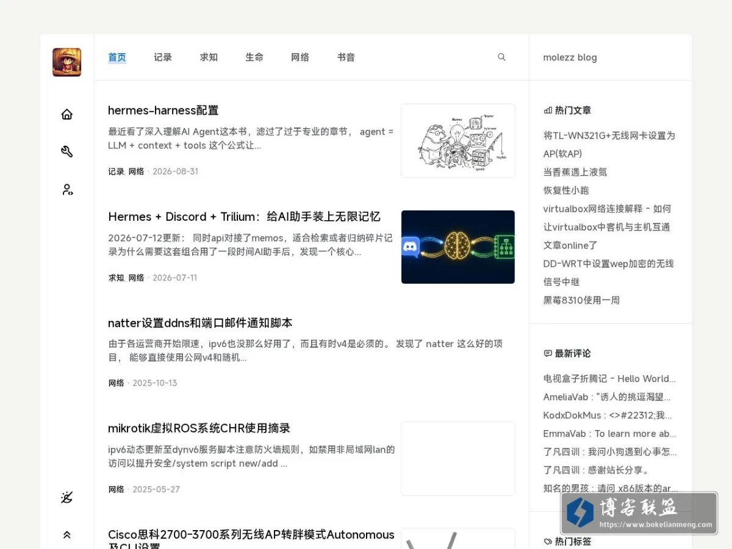Click the Discord brain diagram thumbnail
Image resolution: width=732 pixels, height=549 pixels.
(458, 247)
